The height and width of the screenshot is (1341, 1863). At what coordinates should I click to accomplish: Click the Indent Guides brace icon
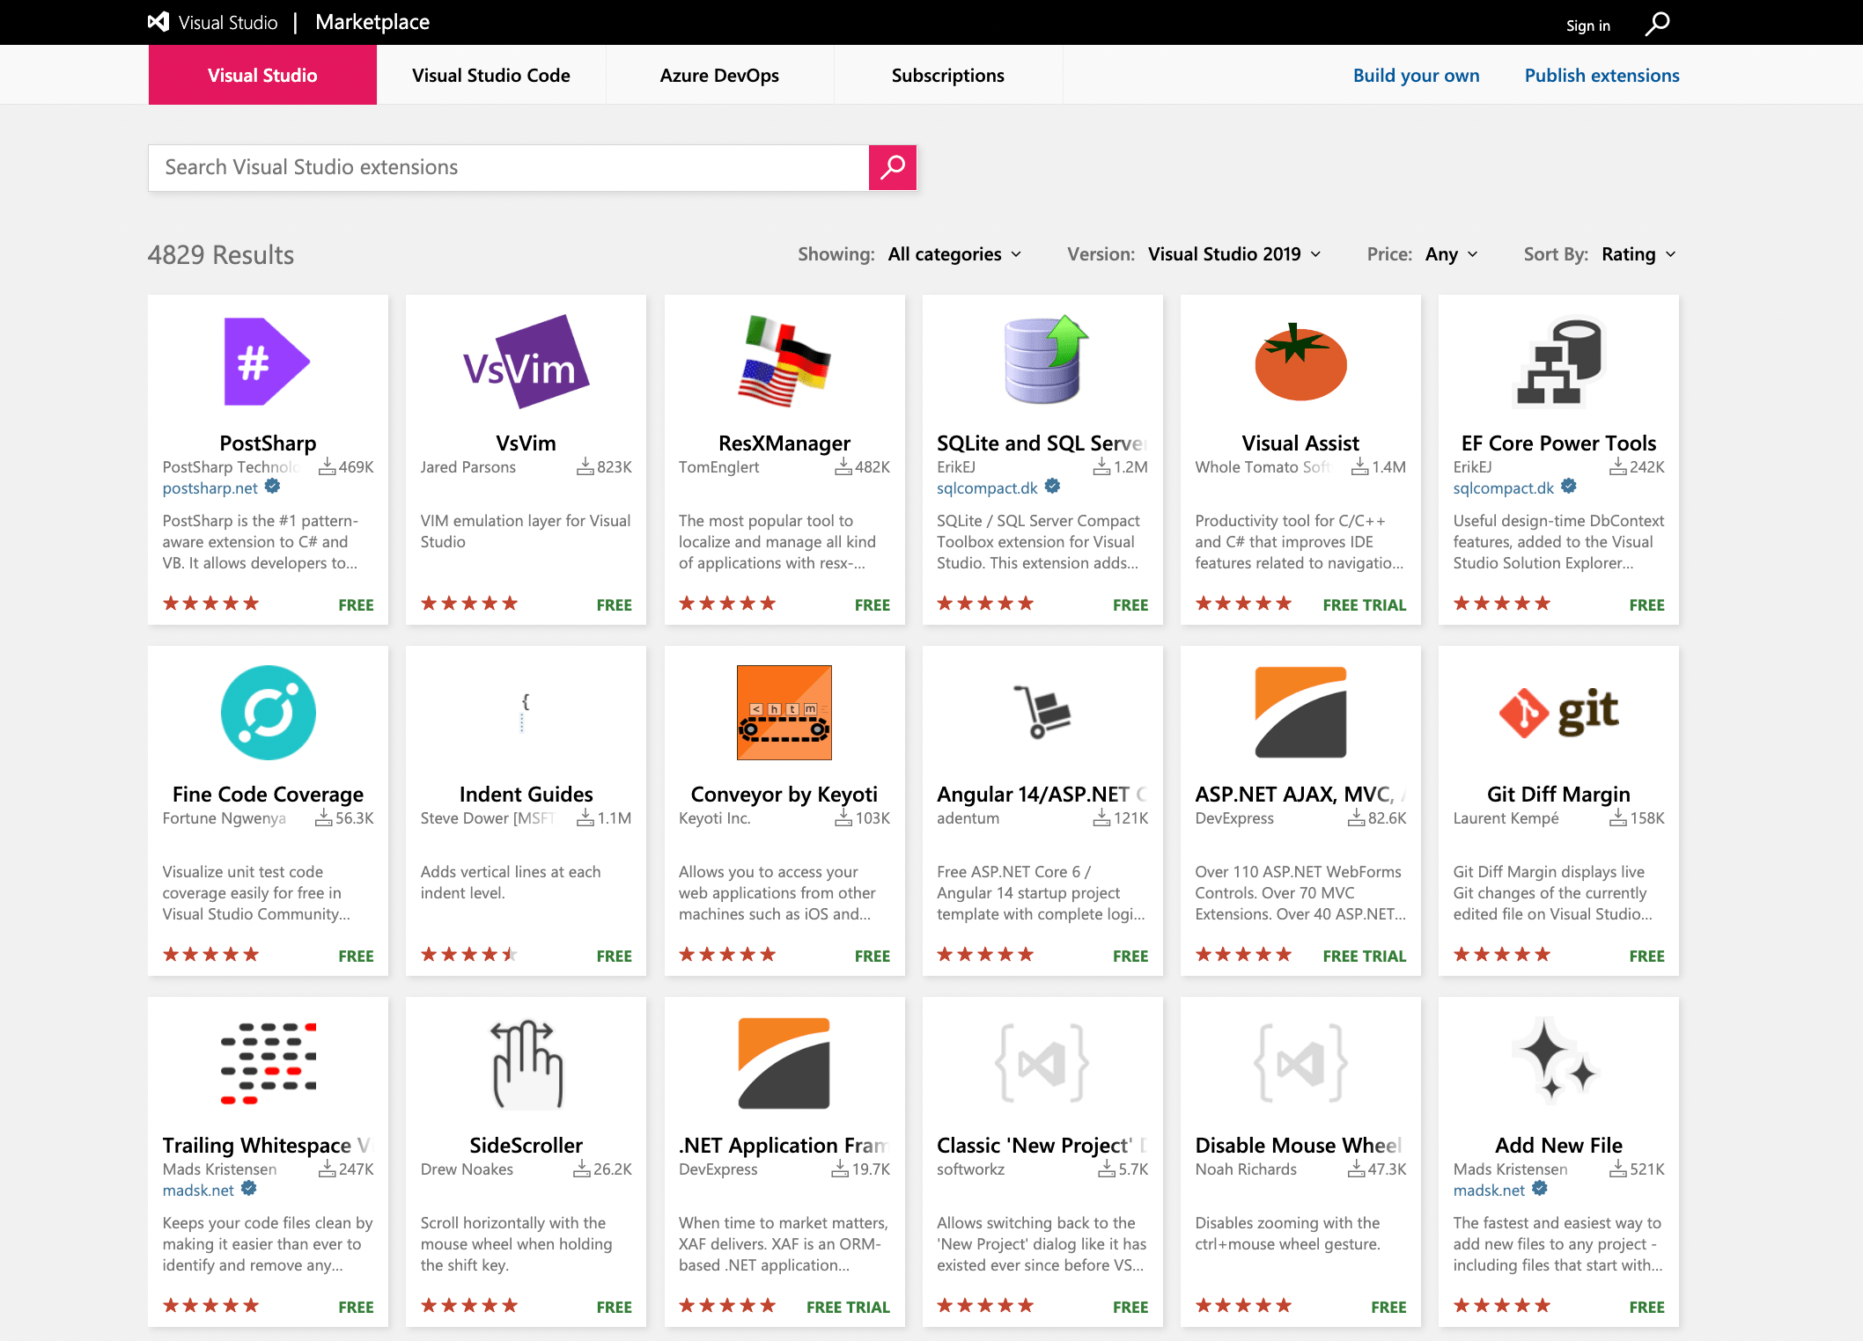tap(525, 713)
